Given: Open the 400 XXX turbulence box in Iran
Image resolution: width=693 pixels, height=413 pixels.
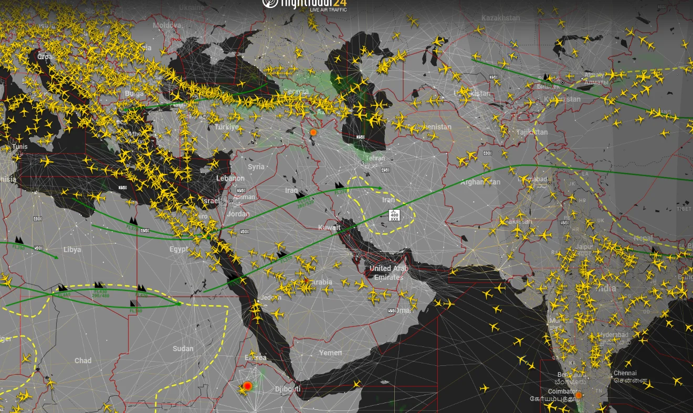Looking at the screenshot, I should (394, 214).
